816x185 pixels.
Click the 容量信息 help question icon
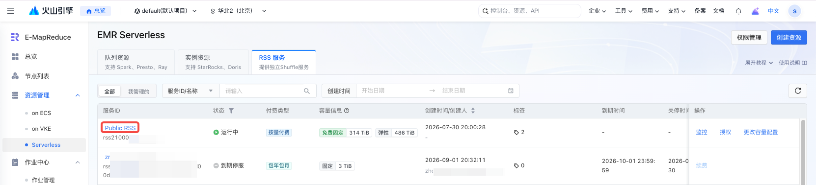coord(347,111)
